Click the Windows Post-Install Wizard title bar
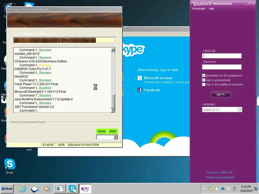Viewport: 259px width, 194px height. [64, 9]
